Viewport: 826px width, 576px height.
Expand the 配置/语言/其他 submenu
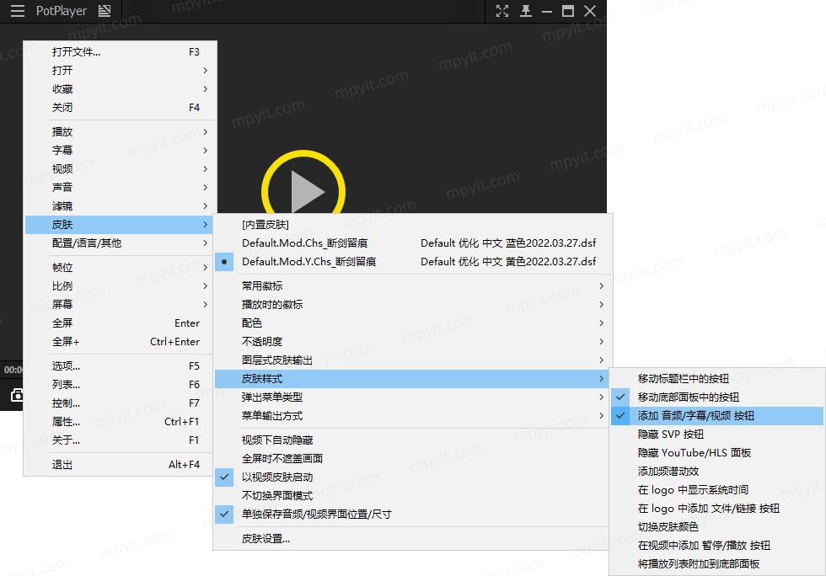[119, 243]
